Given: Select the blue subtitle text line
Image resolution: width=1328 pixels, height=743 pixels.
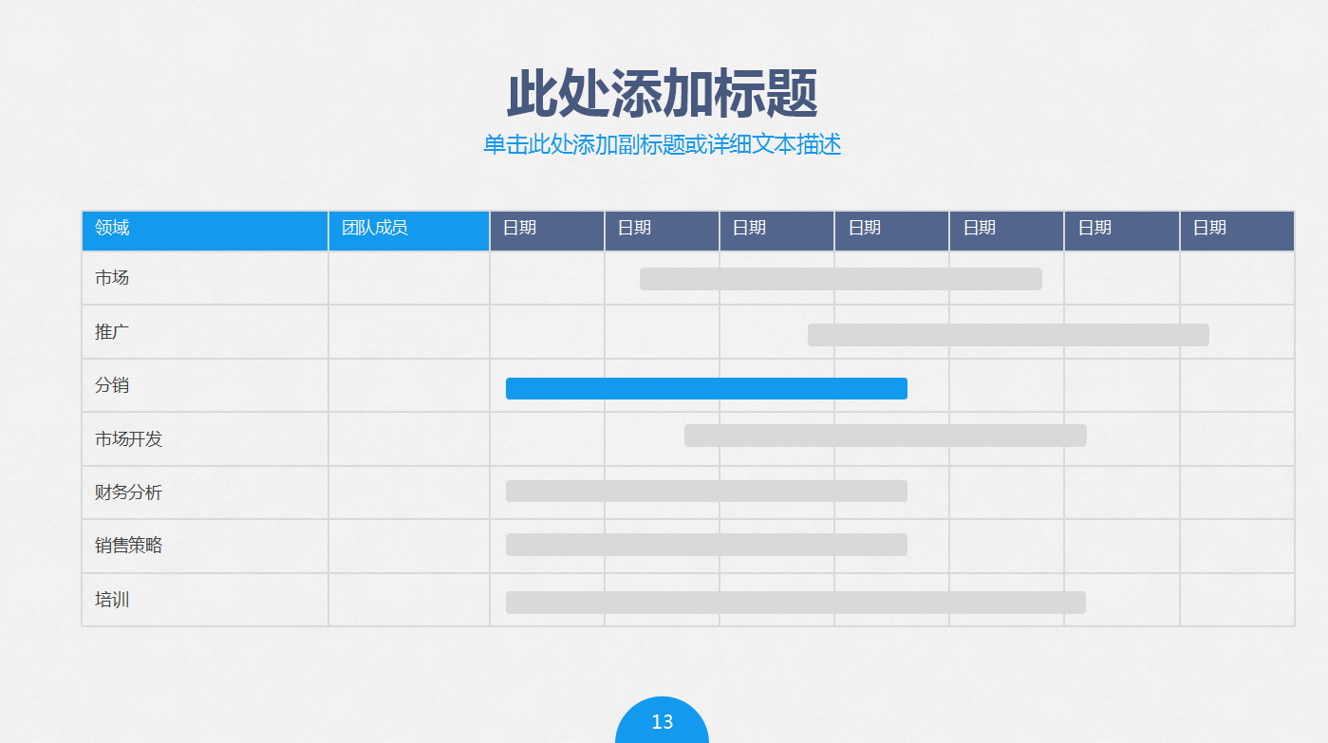Looking at the screenshot, I should point(663,144).
